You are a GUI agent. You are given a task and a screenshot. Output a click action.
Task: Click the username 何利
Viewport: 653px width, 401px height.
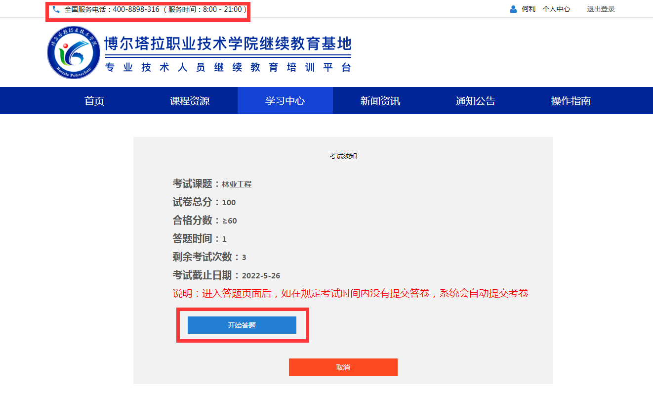coord(529,9)
